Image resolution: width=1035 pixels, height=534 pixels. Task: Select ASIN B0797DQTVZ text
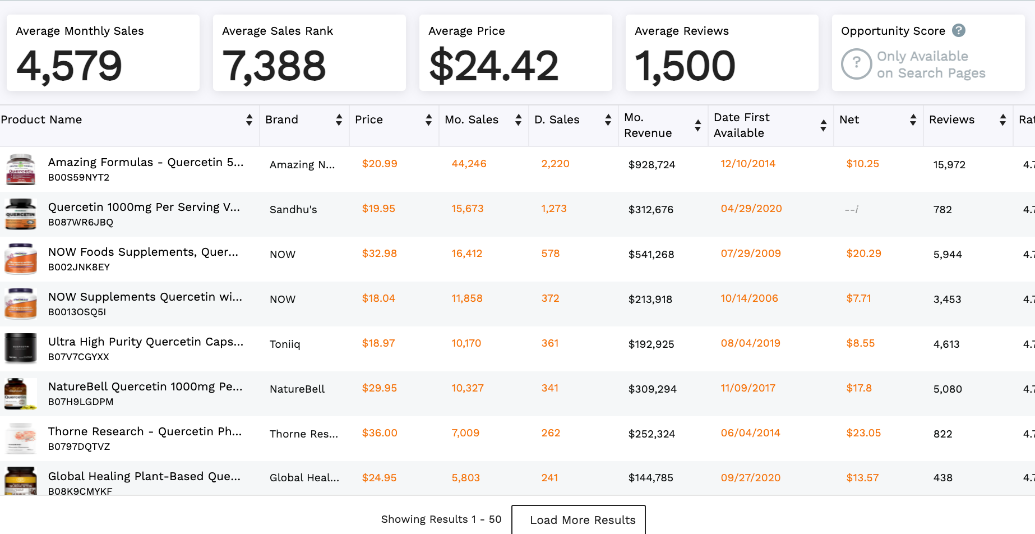pos(79,446)
